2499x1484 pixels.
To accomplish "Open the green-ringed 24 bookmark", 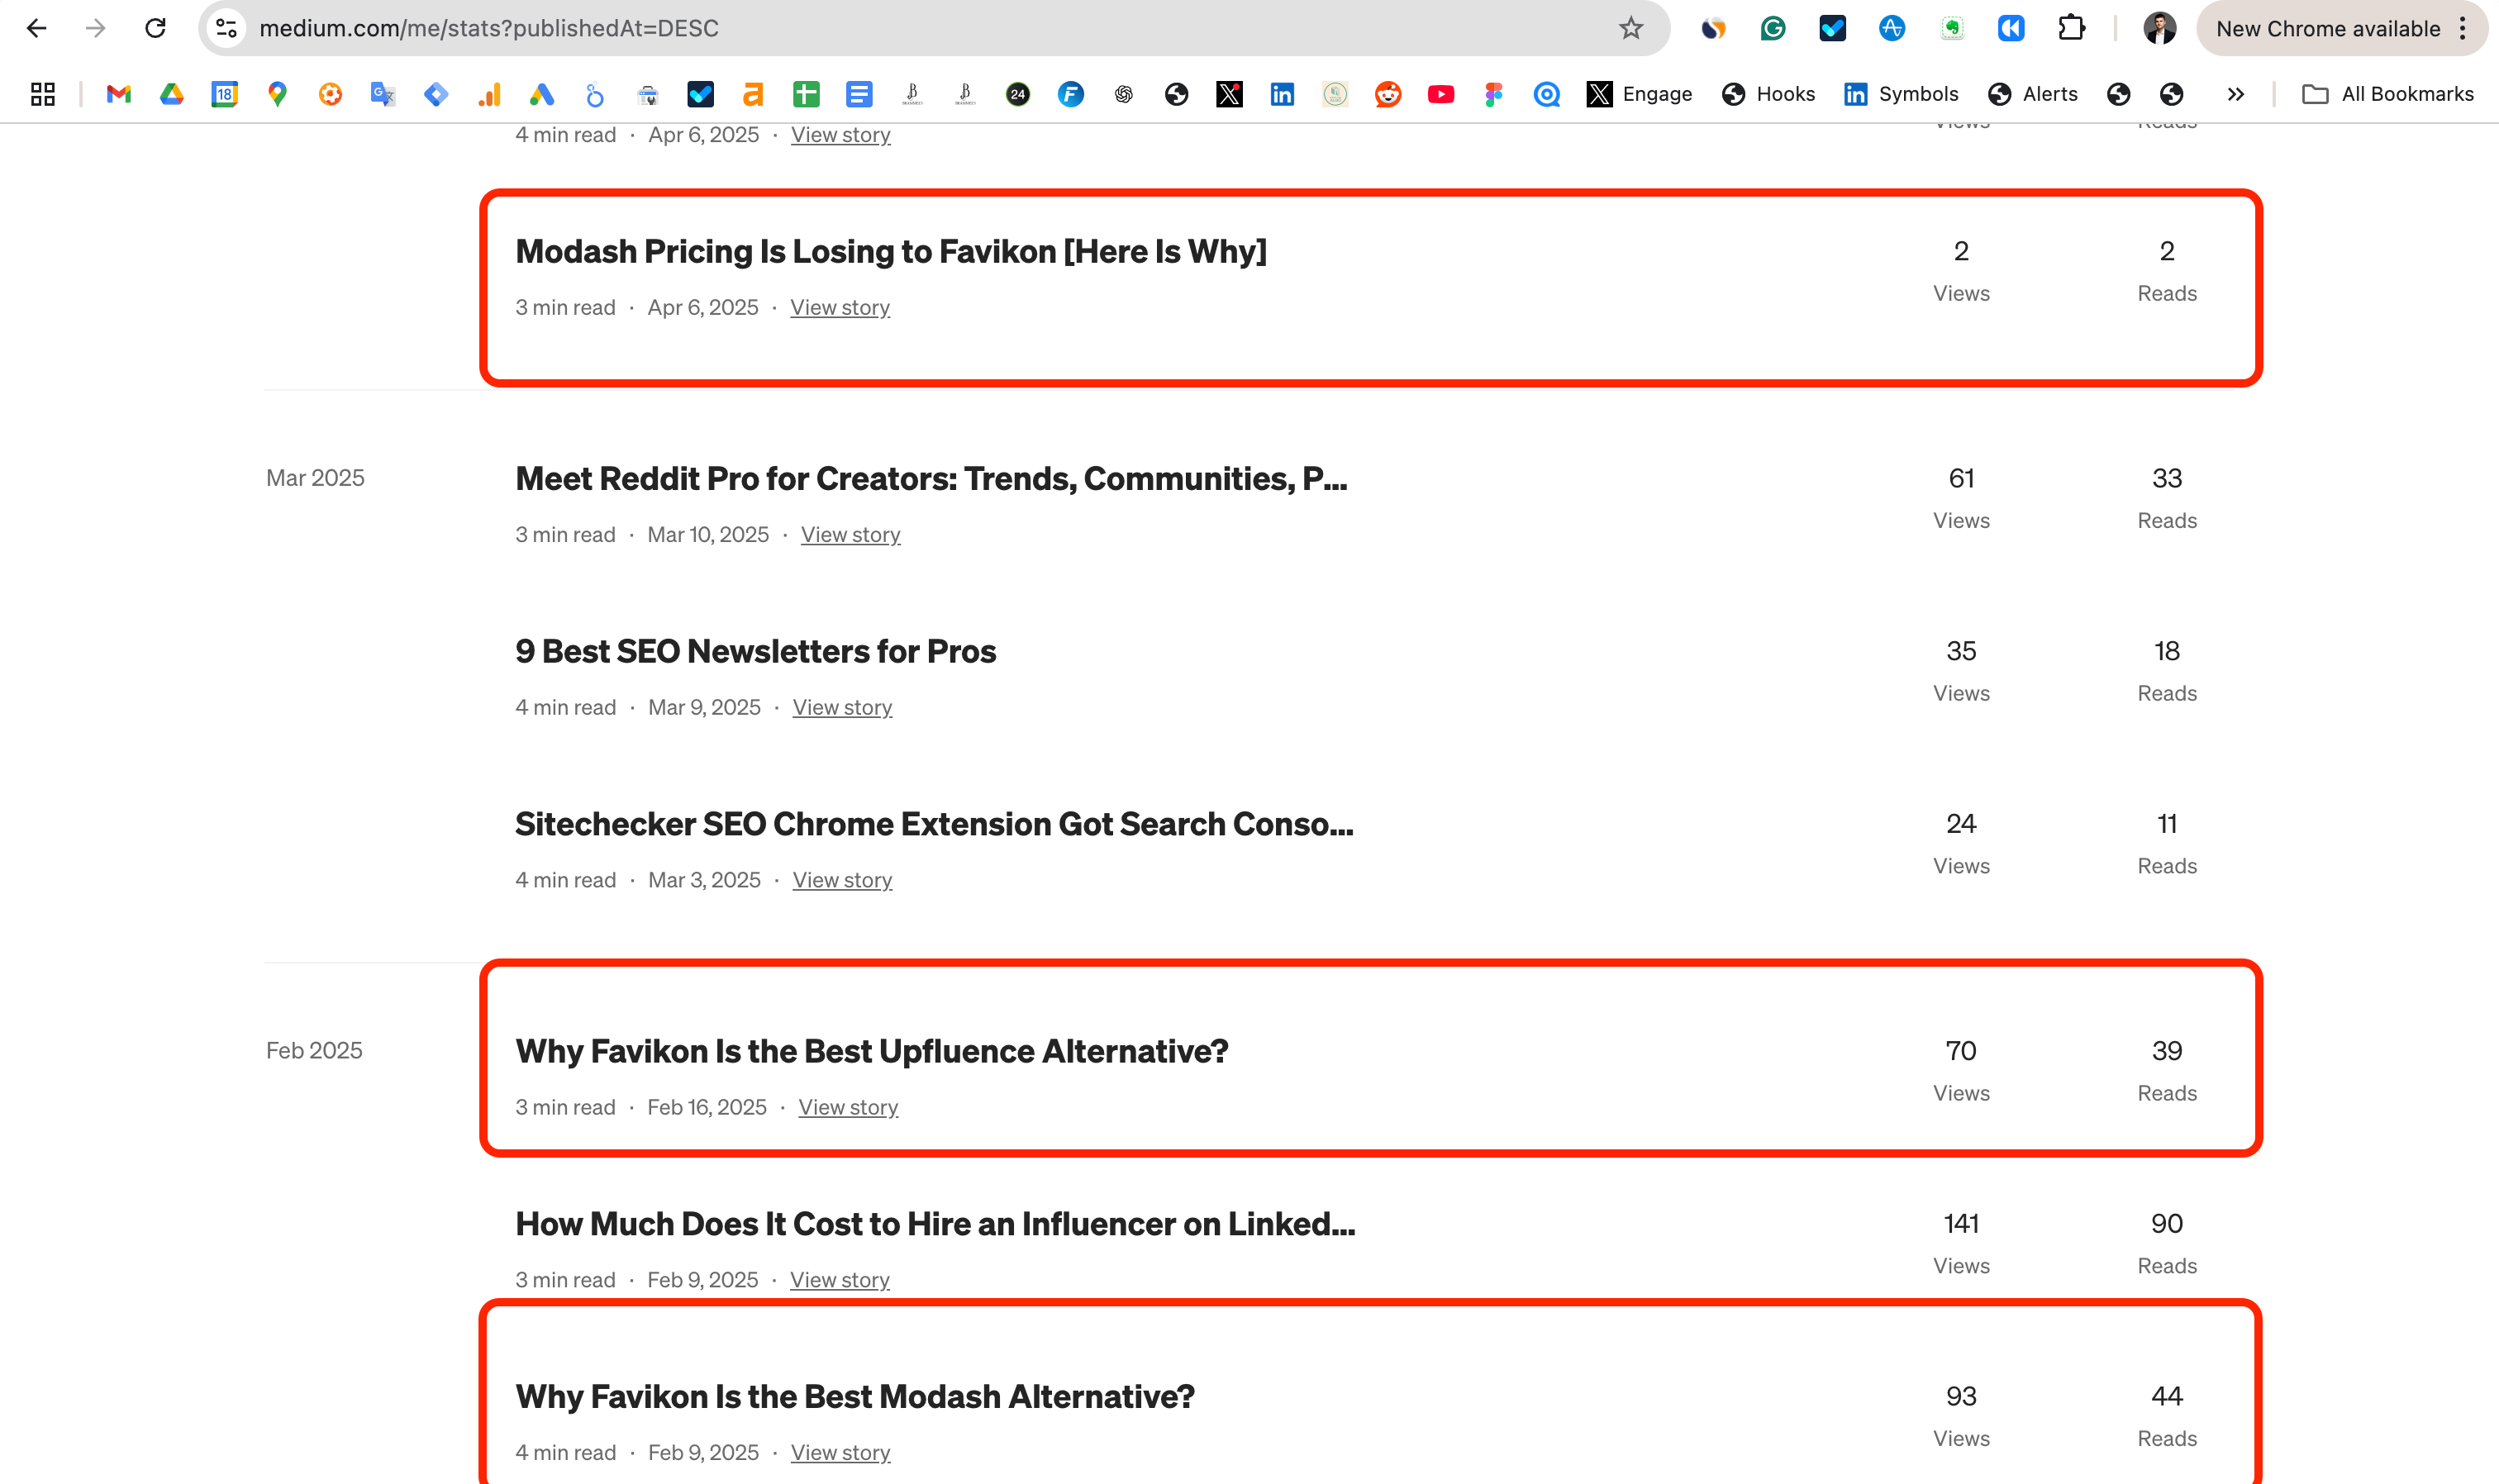I will (1018, 94).
